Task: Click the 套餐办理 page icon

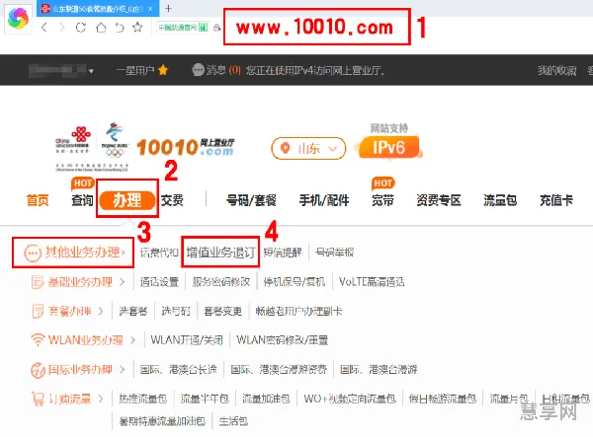Action: coord(38,312)
